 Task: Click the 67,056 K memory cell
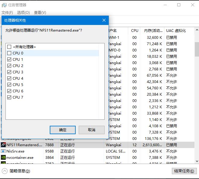[154, 76]
